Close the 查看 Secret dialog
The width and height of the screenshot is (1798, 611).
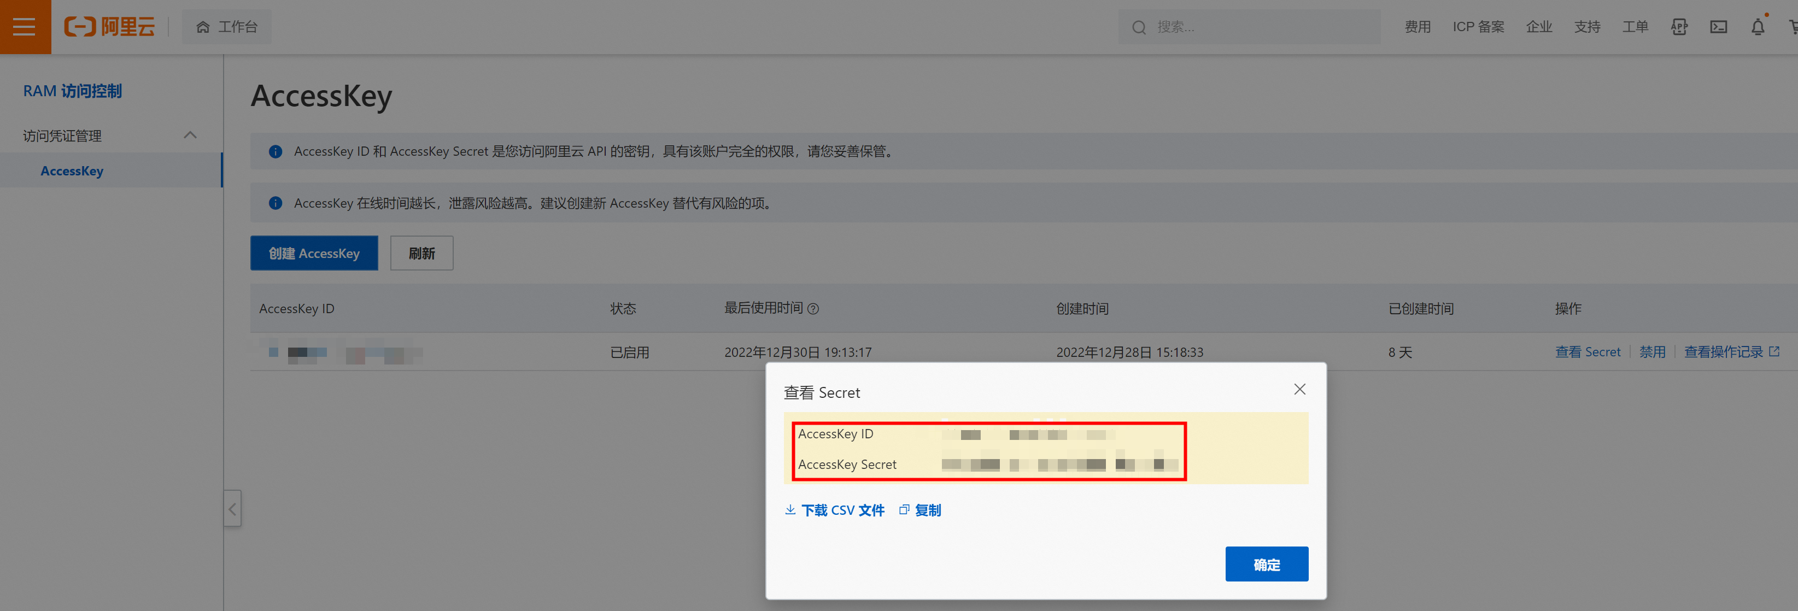[1299, 389]
